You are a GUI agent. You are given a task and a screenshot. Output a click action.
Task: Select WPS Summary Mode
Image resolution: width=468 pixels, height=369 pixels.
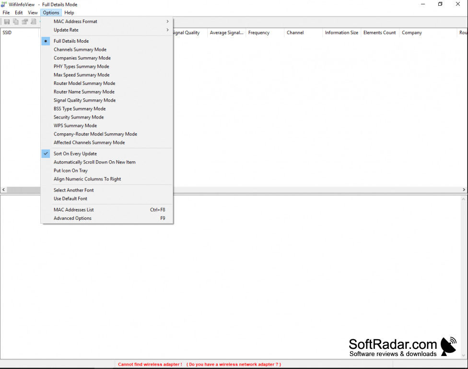coord(107,126)
